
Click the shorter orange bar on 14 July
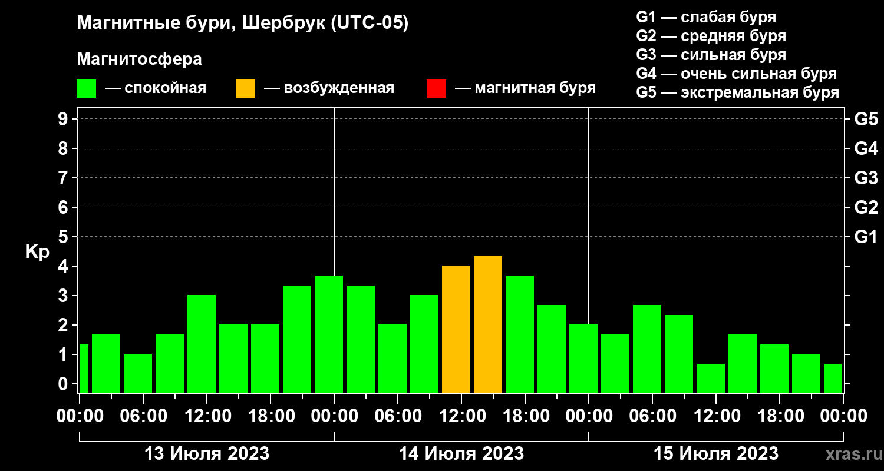[x=456, y=329]
